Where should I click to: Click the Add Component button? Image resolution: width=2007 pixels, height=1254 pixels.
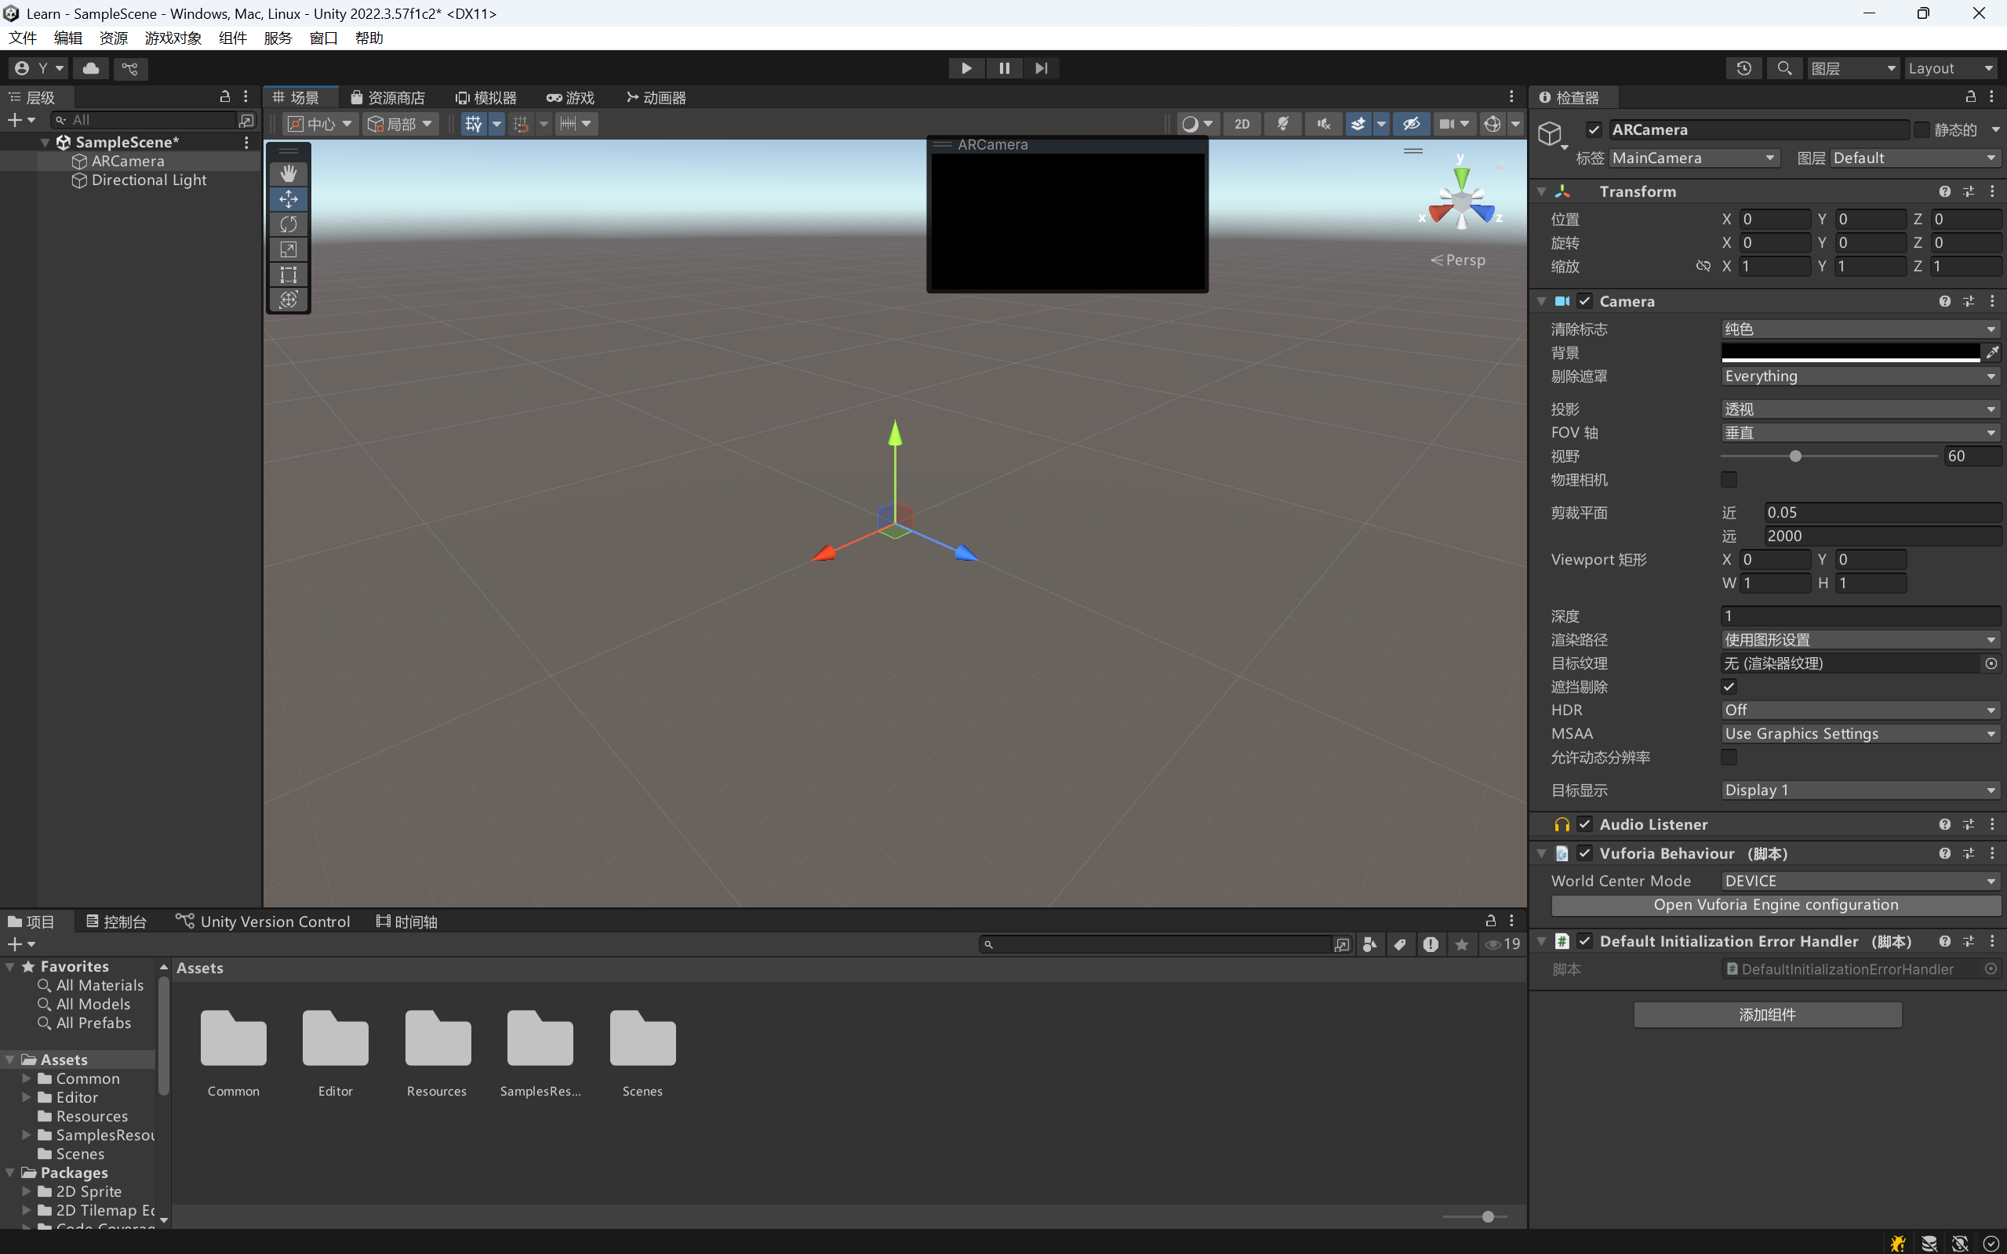click(x=1766, y=1014)
